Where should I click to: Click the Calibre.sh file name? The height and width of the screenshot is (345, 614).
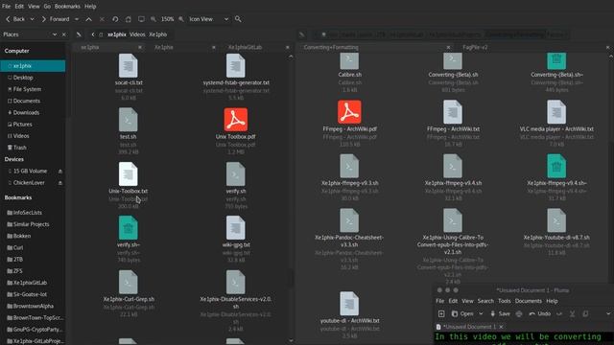pyautogui.click(x=349, y=75)
